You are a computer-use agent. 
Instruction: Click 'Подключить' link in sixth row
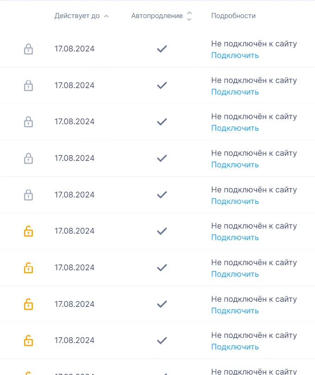235,238
